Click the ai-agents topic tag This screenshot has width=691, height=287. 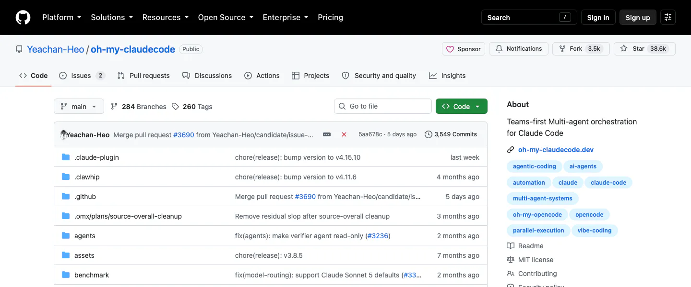[x=583, y=166]
